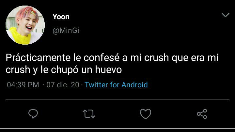Open the profile via display name Yoon
235x132 pixels.
pos(61,17)
